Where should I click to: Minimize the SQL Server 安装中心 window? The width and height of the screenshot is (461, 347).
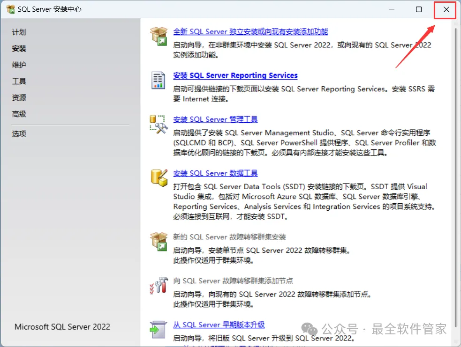coord(392,9)
